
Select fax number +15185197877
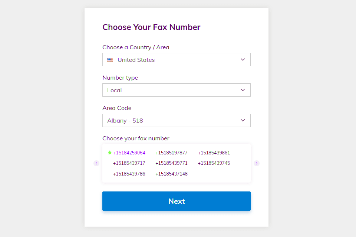click(x=171, y=152)
